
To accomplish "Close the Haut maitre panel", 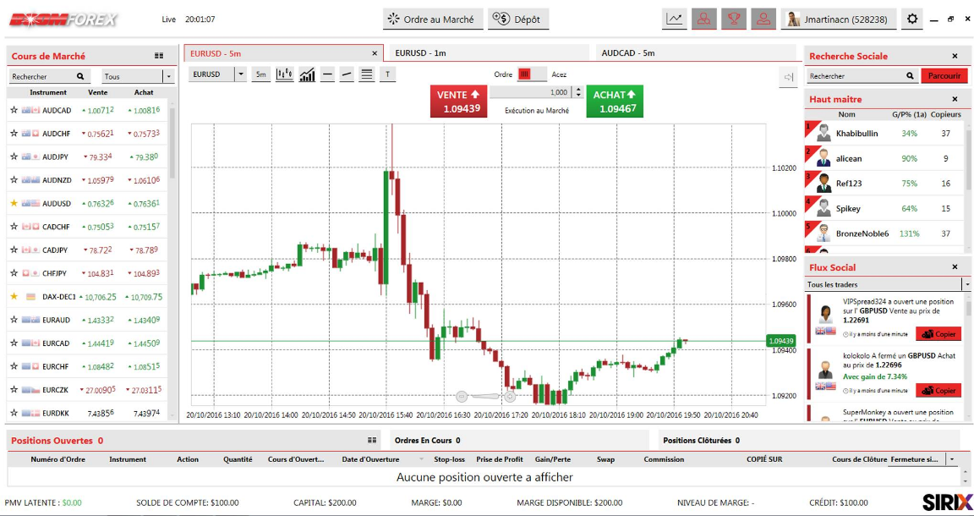I will pos(955,99).
